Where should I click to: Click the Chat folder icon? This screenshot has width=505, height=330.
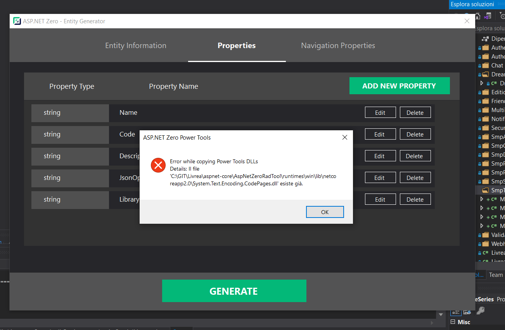[485, 66]
